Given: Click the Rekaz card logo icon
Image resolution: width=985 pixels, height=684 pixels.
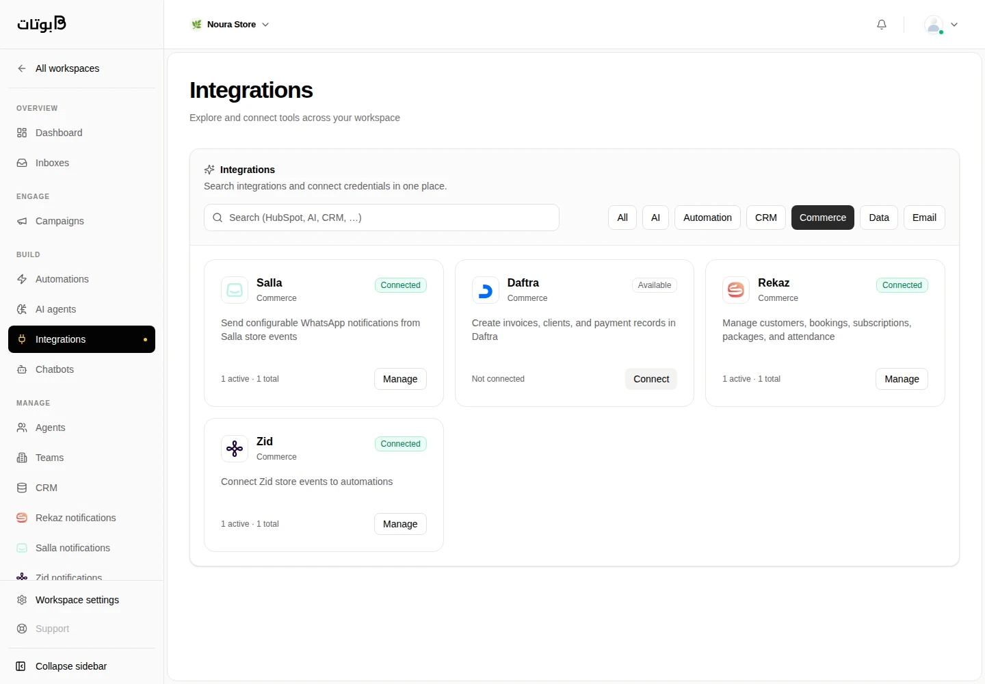Looking at the screenshot, I should click(736, 290).
